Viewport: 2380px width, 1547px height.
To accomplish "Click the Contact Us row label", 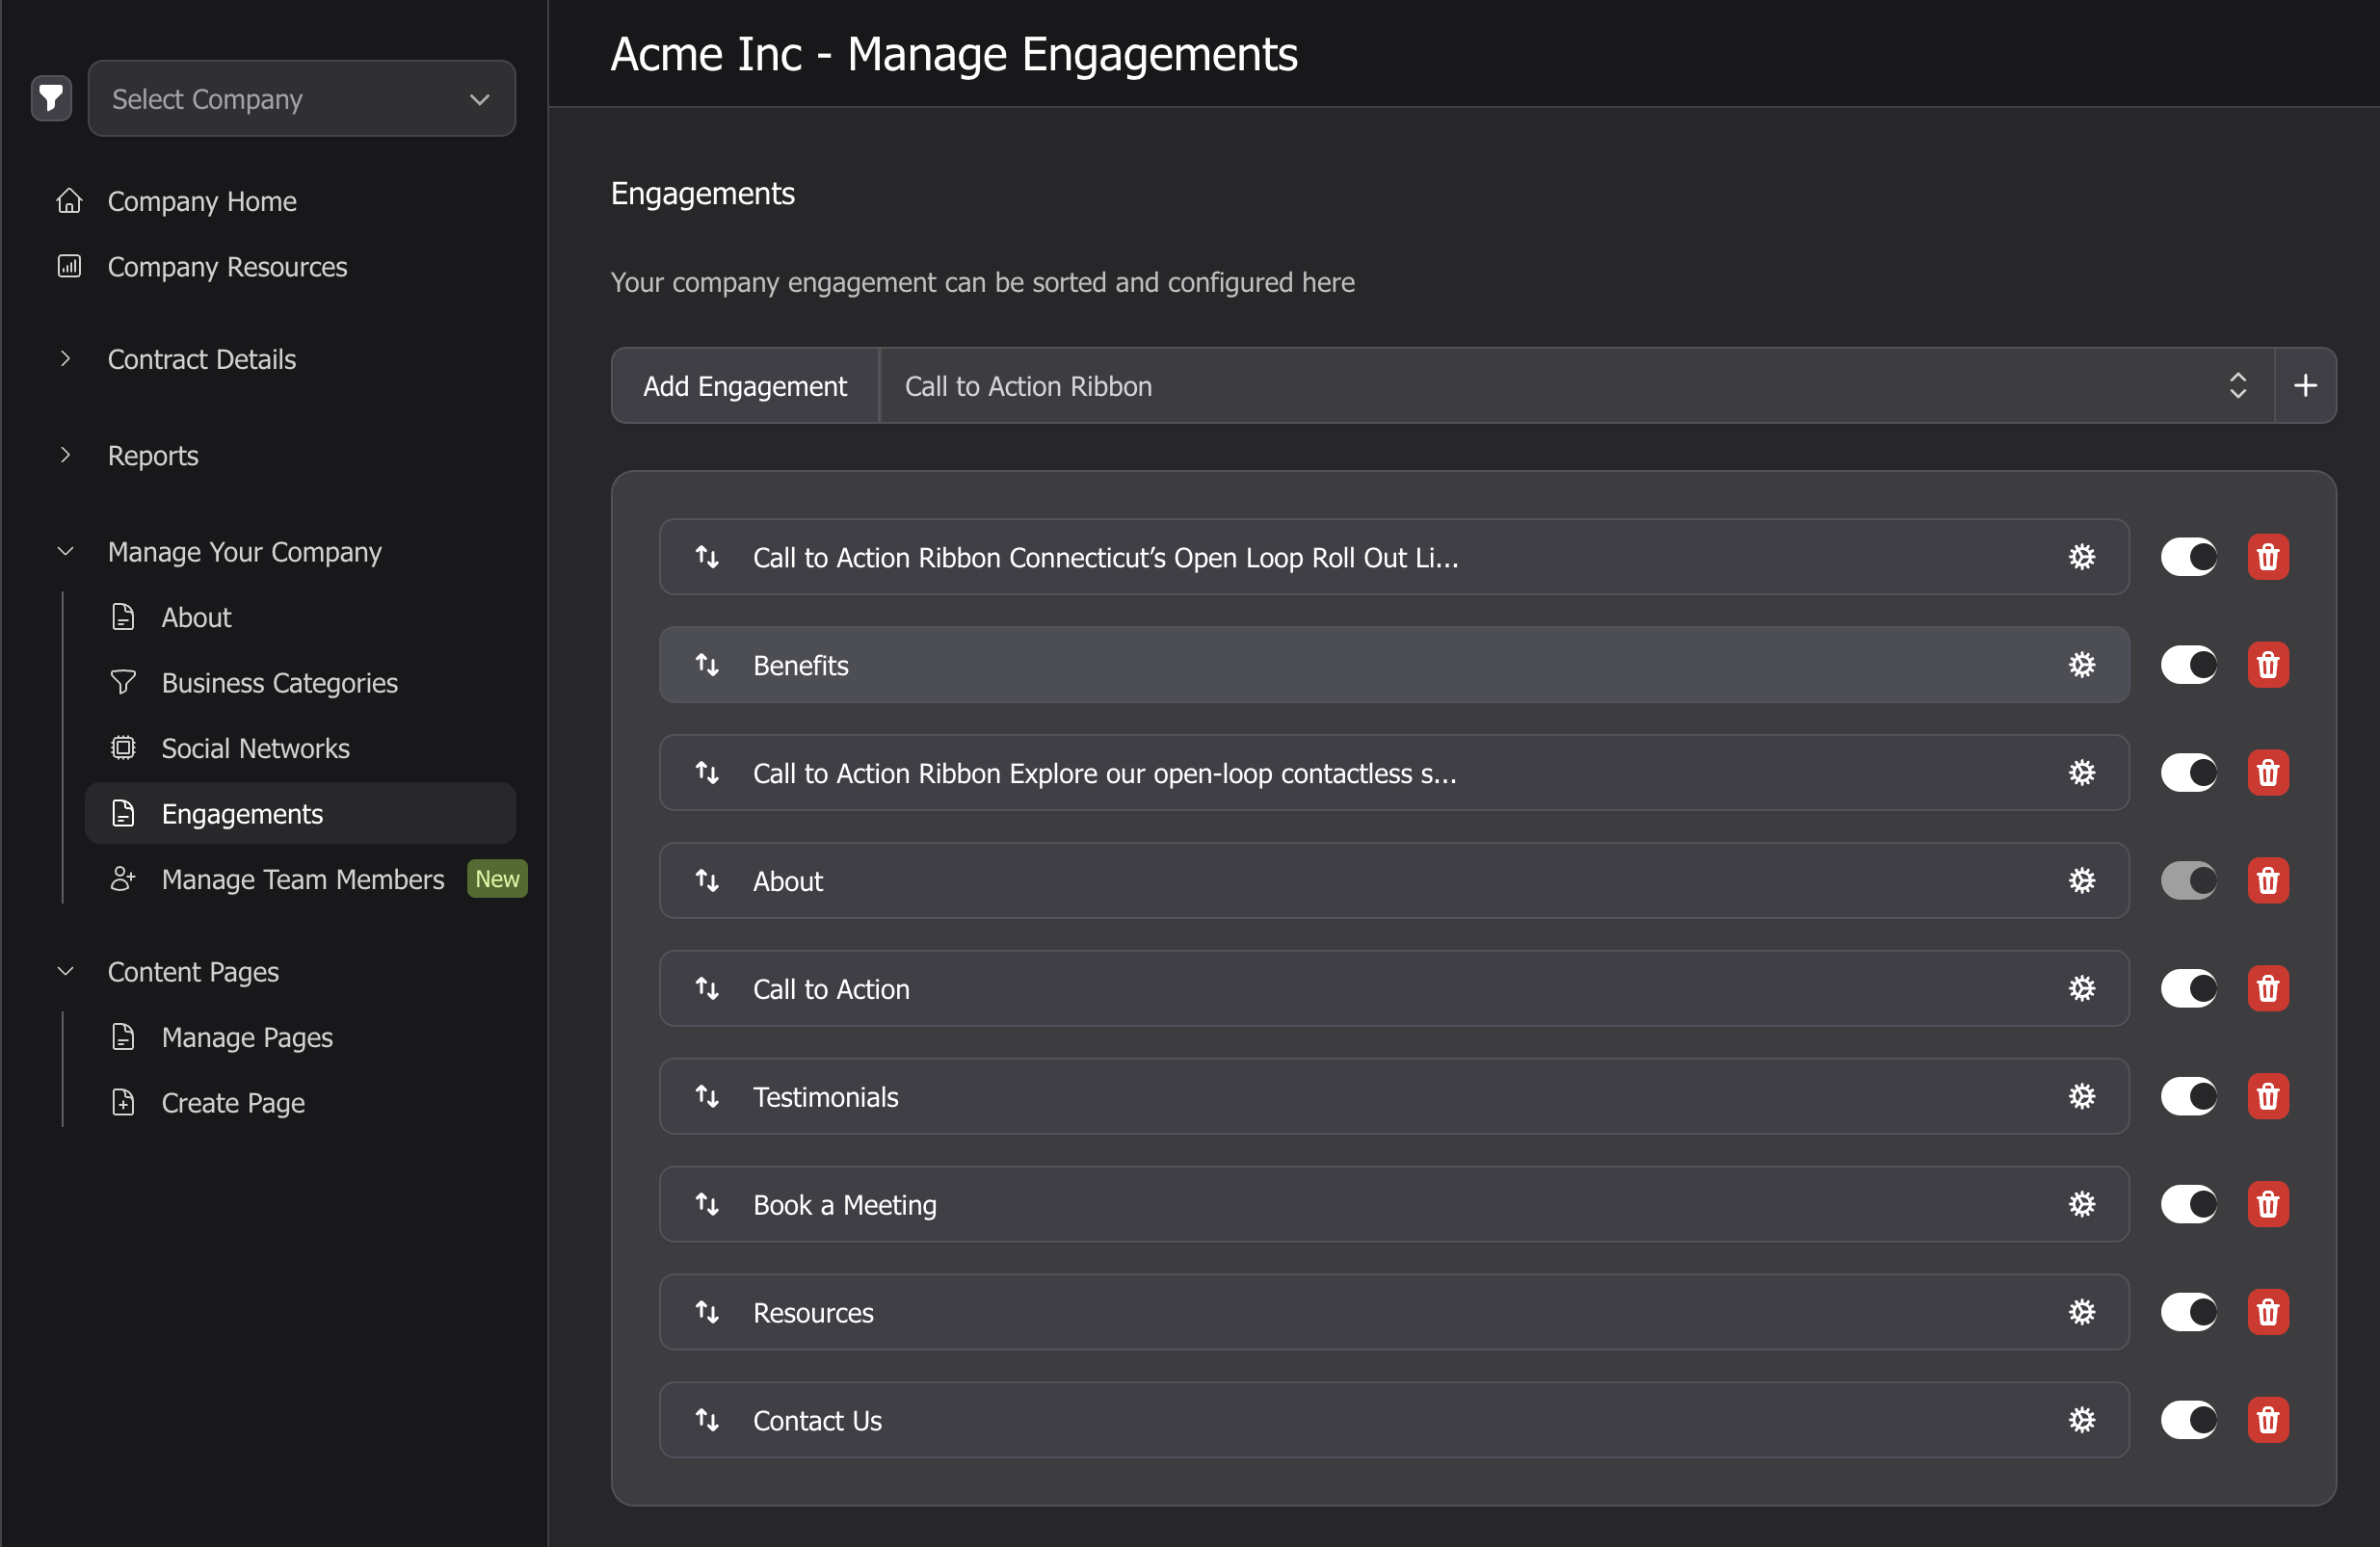I will [x=817, y=1421].
